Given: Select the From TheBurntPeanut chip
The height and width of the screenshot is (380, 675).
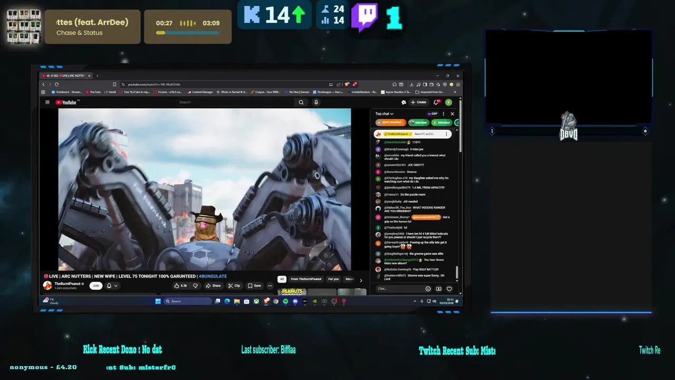Looking at the screenshot, I should coord(306,279).
